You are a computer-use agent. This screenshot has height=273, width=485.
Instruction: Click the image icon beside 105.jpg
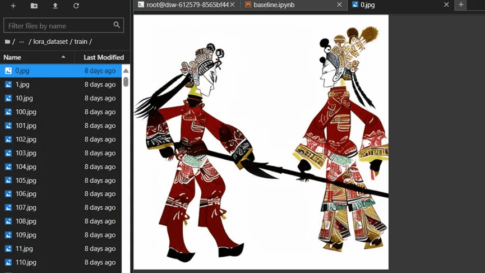click(8, 181)
